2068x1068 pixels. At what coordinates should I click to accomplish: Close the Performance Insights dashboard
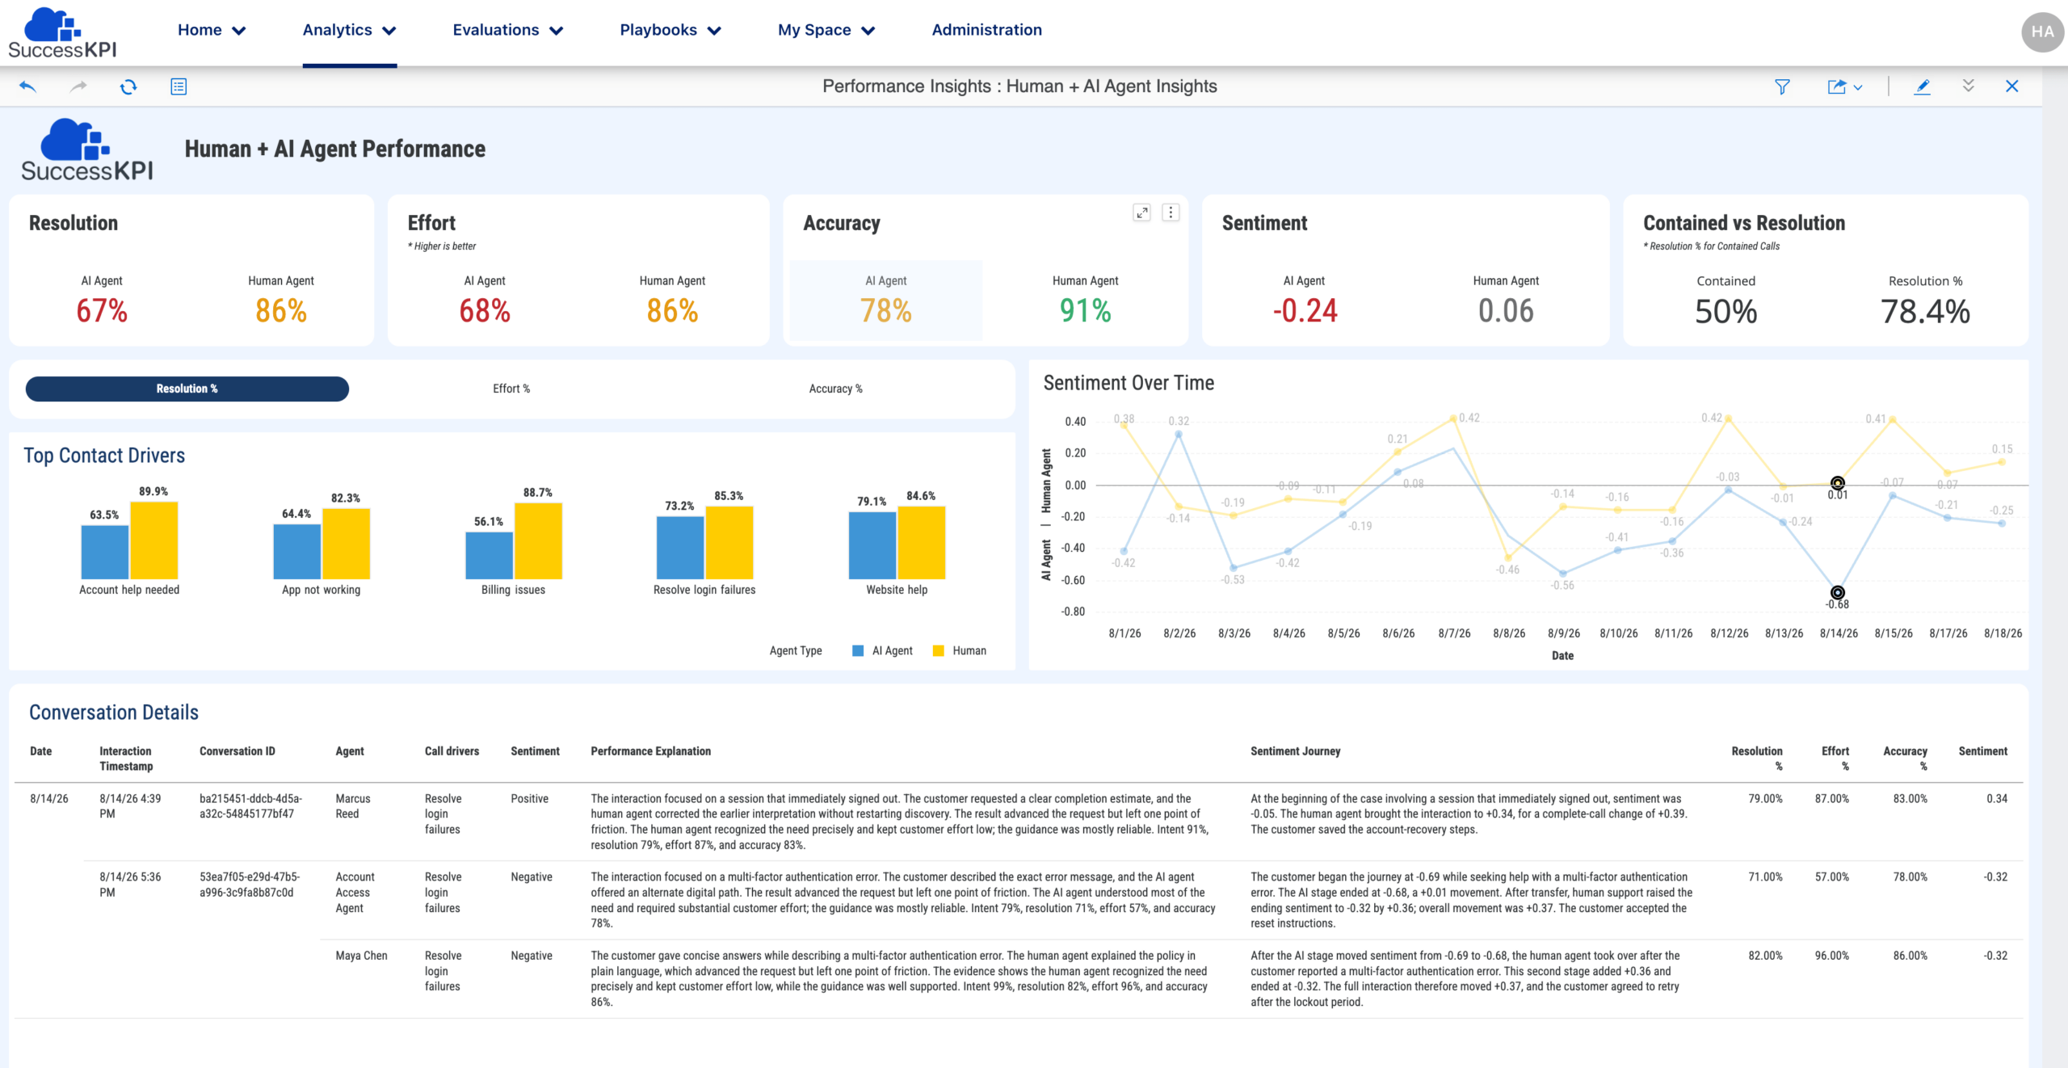pos(2012,86)
